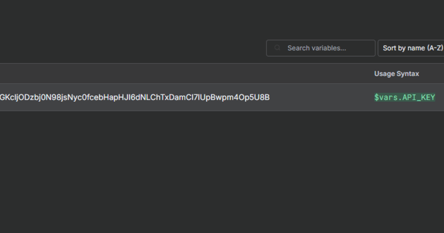Viewport: 444px width, 233px height.
Task: Click the blank header area left of Usage Syntax
Action: [x=184, y=74]
